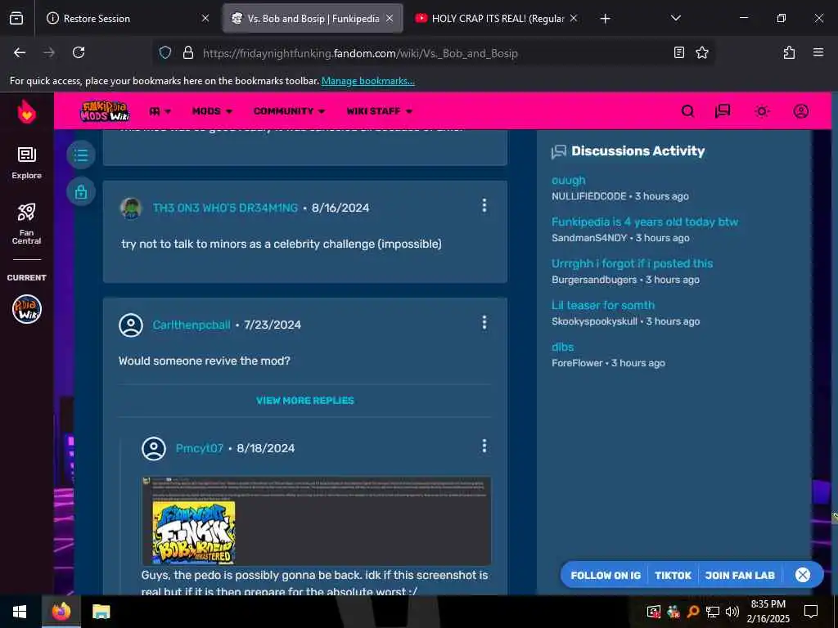Open the Windows notification center
Screen dimensions: 838x628
click(x=811, y=612)
